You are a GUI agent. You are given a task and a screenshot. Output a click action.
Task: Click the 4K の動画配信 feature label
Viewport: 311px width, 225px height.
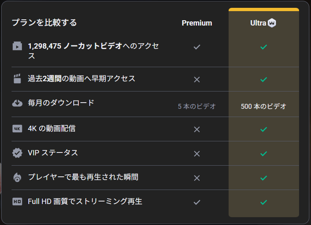[51, 129]
